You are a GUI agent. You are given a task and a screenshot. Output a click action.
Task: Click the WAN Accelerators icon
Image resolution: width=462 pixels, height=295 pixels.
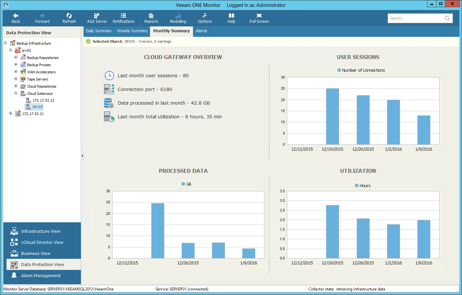(23, 72)
